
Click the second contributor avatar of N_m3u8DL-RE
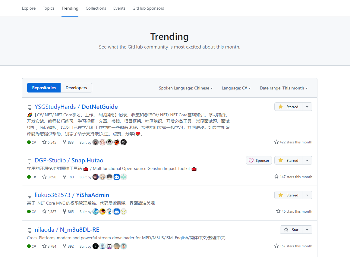click(102, 246)
